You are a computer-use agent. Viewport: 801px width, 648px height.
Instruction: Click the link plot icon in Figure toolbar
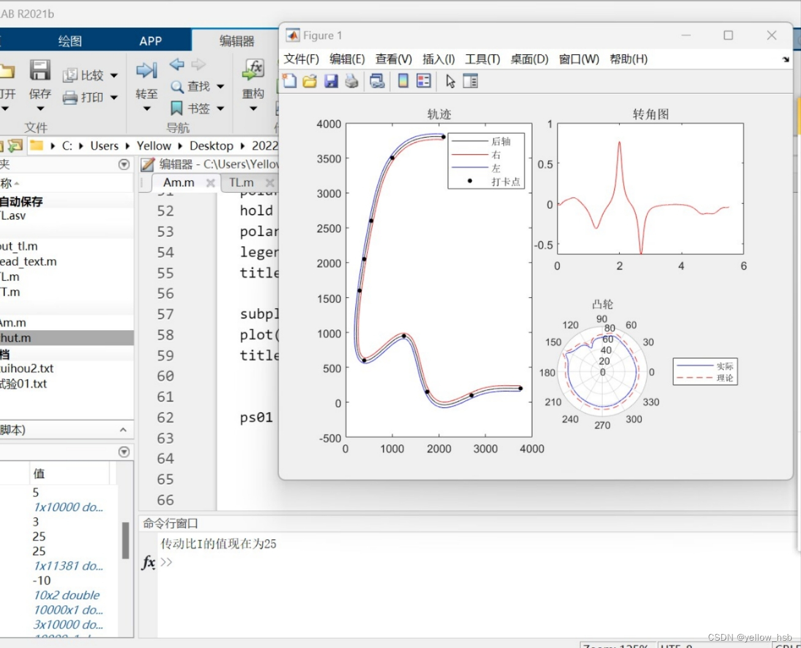pyautogui.click(x=377, y=81)
